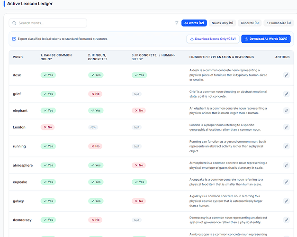Click the elephant concrete Yes badge
297x237 pixels.
[x=96, y=110]
